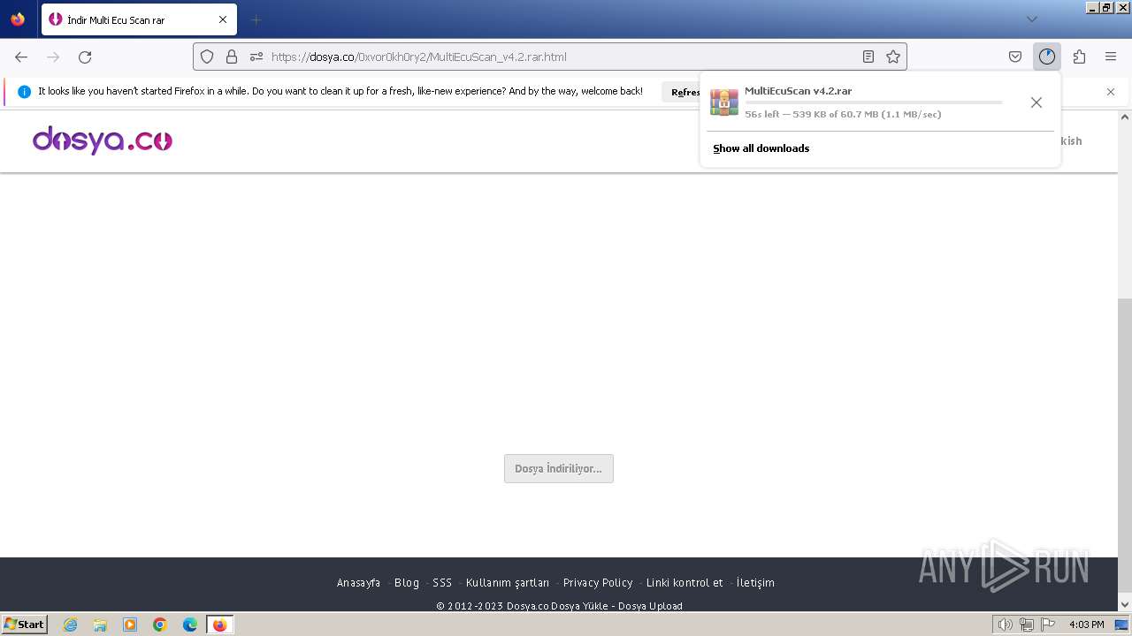Open tracking protection shield icon
Screen dimensions: 1132x636
click(207, 57)
